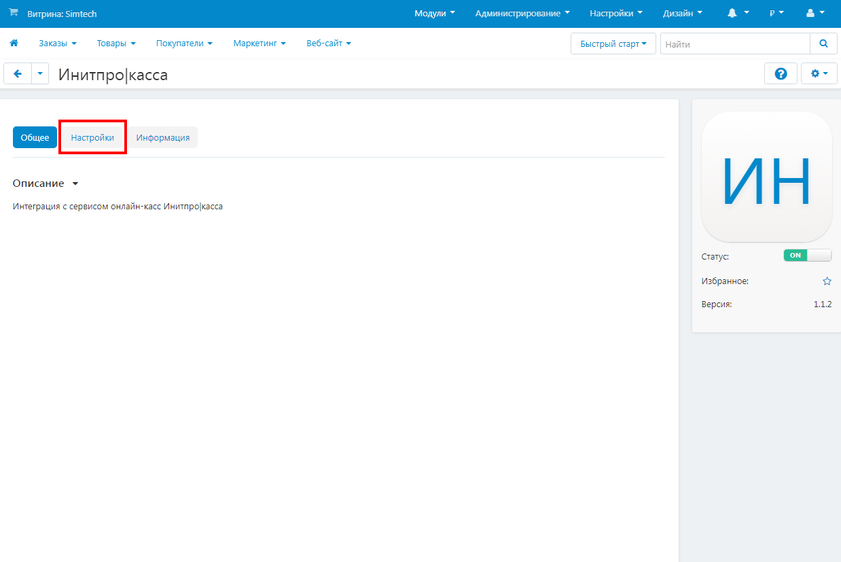Open the Администрирование dropdown menu
The height and width of the screenshot is (562, 841).
point(522,14)
